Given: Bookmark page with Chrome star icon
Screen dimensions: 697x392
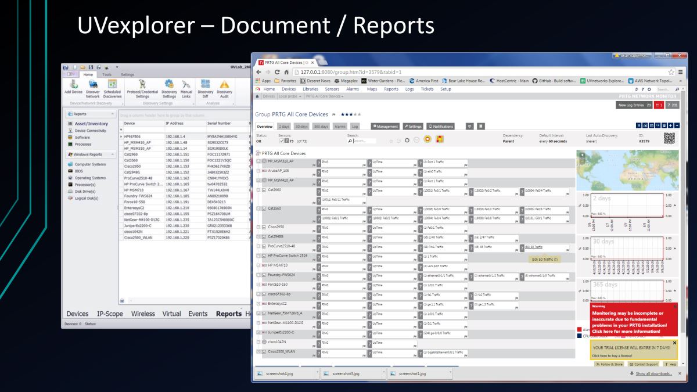Looking at the screenshot, I should click(x=671, y=71).
